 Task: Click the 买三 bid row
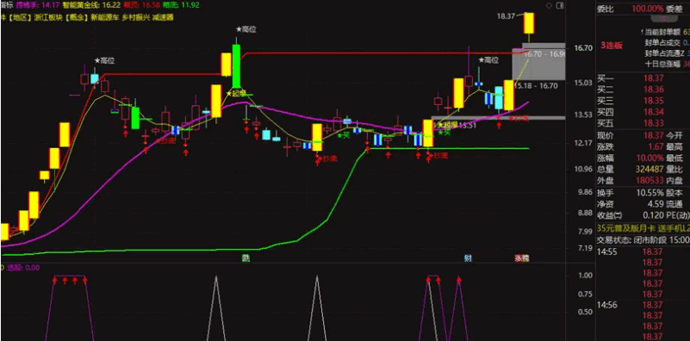click(x=643, y=101)
